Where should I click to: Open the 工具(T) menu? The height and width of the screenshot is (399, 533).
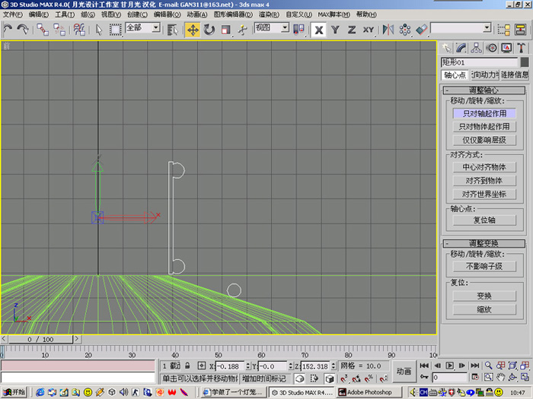coord(65,14)
